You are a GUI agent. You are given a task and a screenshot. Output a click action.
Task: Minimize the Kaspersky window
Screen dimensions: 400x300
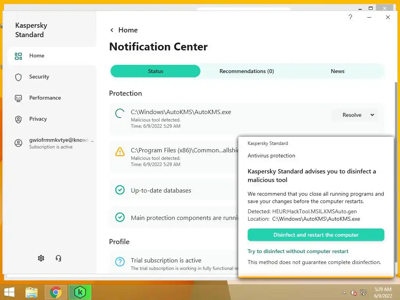[369, 17]
